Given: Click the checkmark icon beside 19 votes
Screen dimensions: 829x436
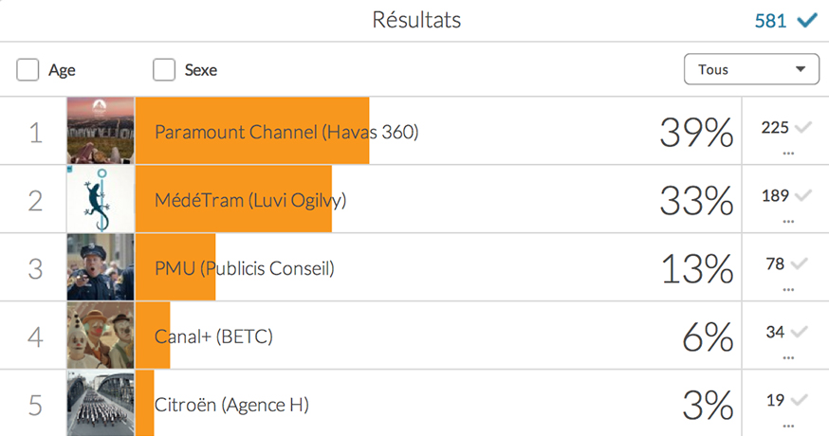Looking at the screenshot, I should 800,400.
